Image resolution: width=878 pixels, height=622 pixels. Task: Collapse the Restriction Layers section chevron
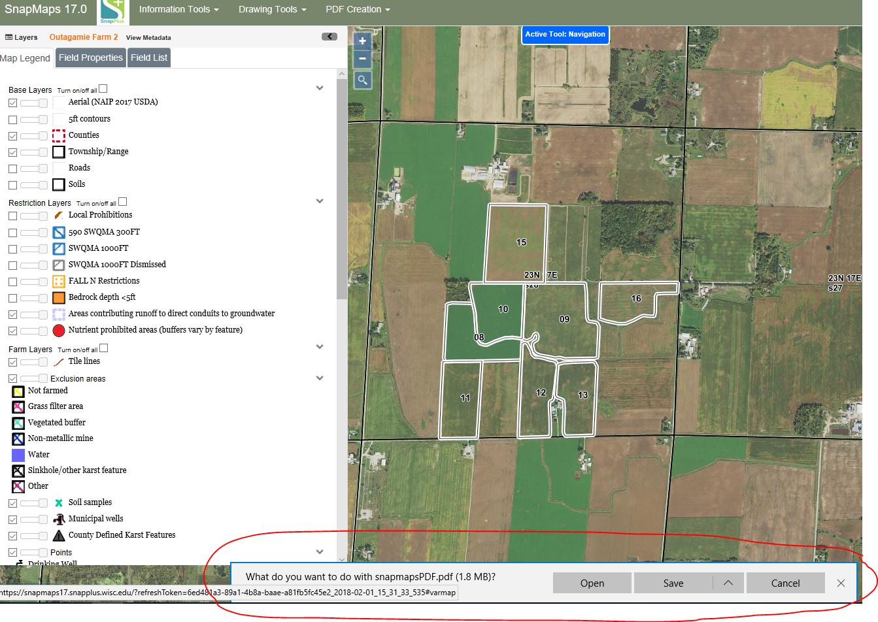(x=320, y=201)
